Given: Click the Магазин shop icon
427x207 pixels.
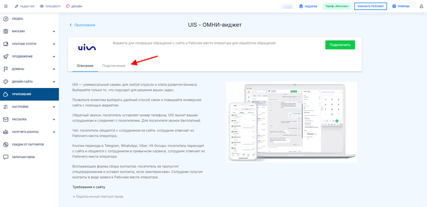Looking at the screenshot, I should click(x=6, y=31).
